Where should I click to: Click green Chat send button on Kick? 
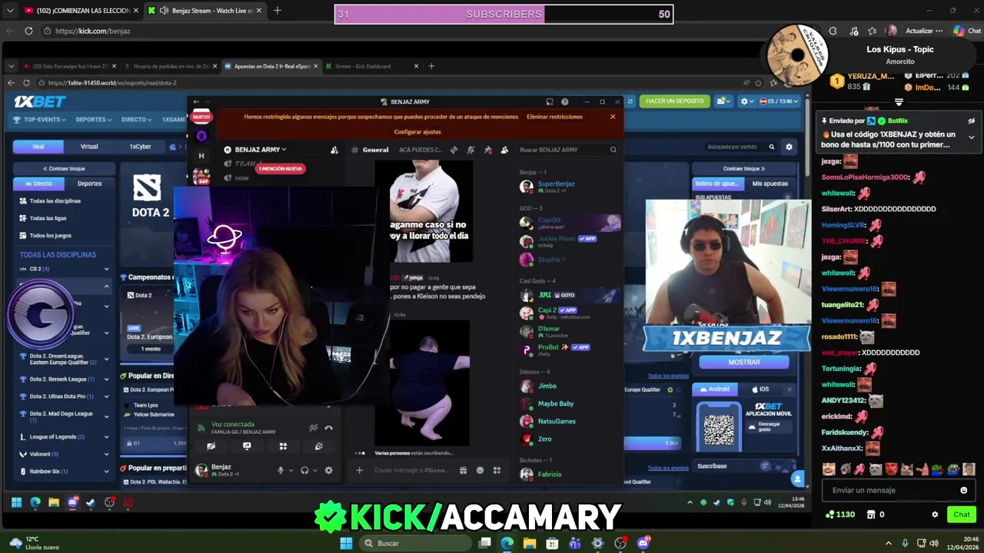[x=962, y=515]
